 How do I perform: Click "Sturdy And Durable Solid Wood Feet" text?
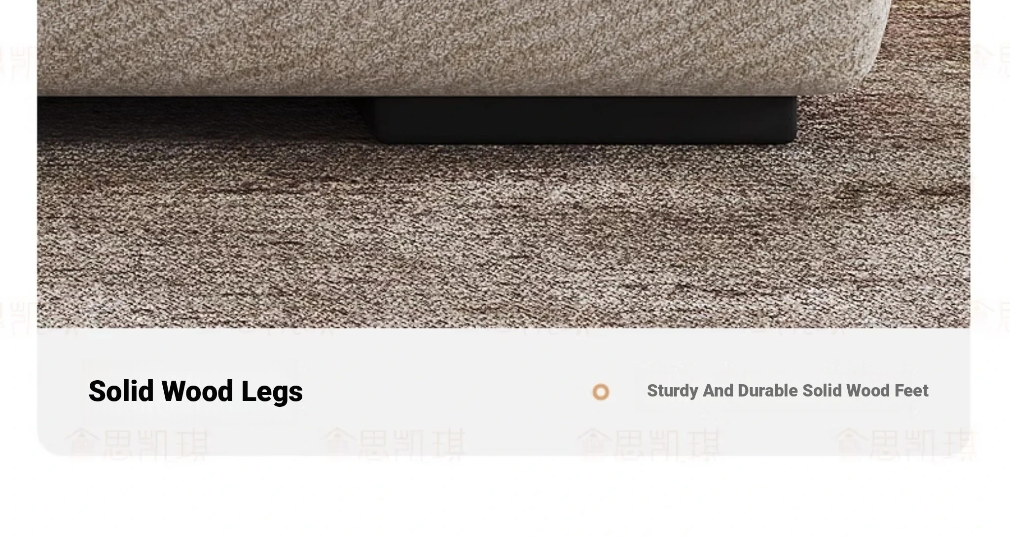tap(788, 391)
